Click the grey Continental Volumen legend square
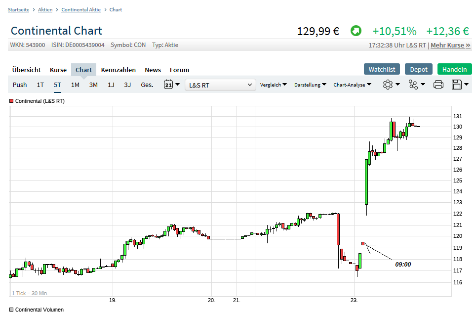This screenshot has height=314, width=476. point(11,310)
